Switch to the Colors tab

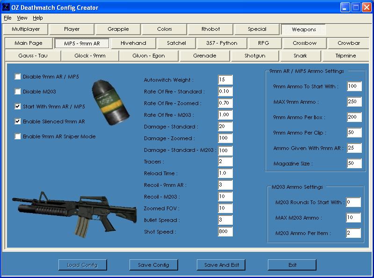coord(165,29)
